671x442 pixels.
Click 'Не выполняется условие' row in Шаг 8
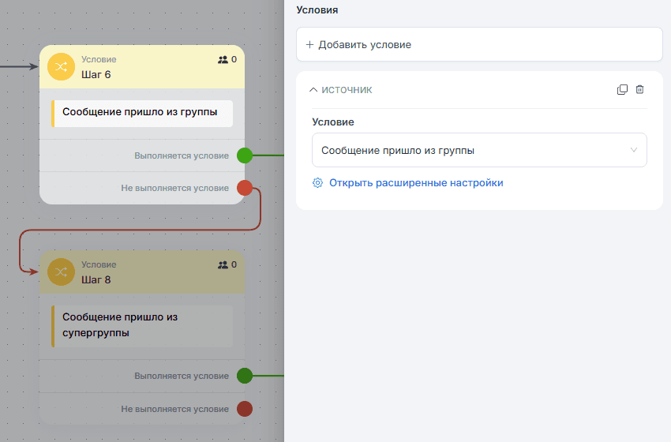click(142, 409)
